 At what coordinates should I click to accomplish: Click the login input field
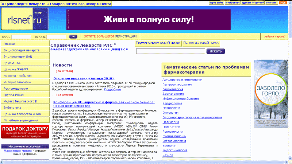(x=21, y=37)
